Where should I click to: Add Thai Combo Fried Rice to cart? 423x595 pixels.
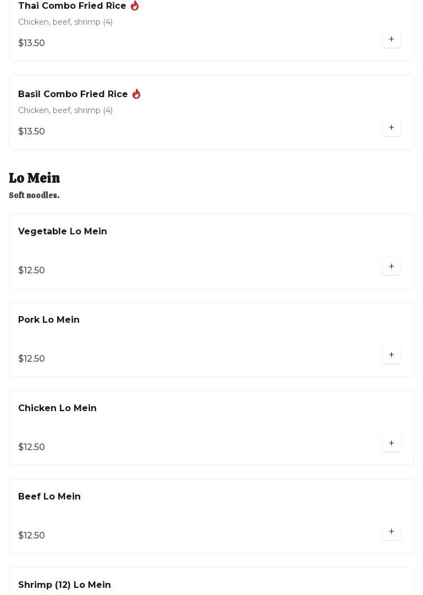tap(391, 40)
